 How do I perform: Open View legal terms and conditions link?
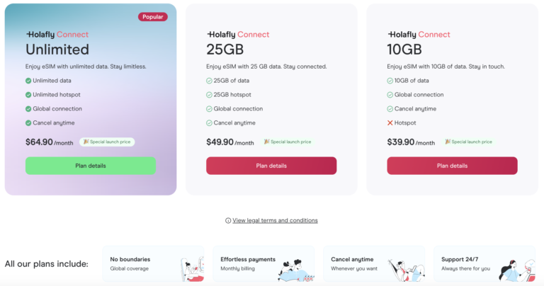pos(275,220)
